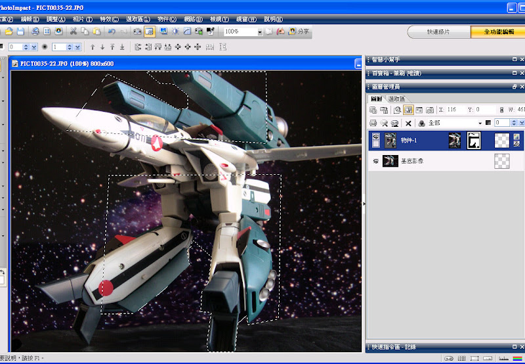Move object up one level with up arrow
525x364 pixels.
tap(93, 47)
